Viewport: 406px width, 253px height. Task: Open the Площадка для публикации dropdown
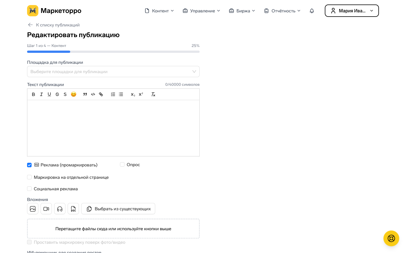click(113, 72)
